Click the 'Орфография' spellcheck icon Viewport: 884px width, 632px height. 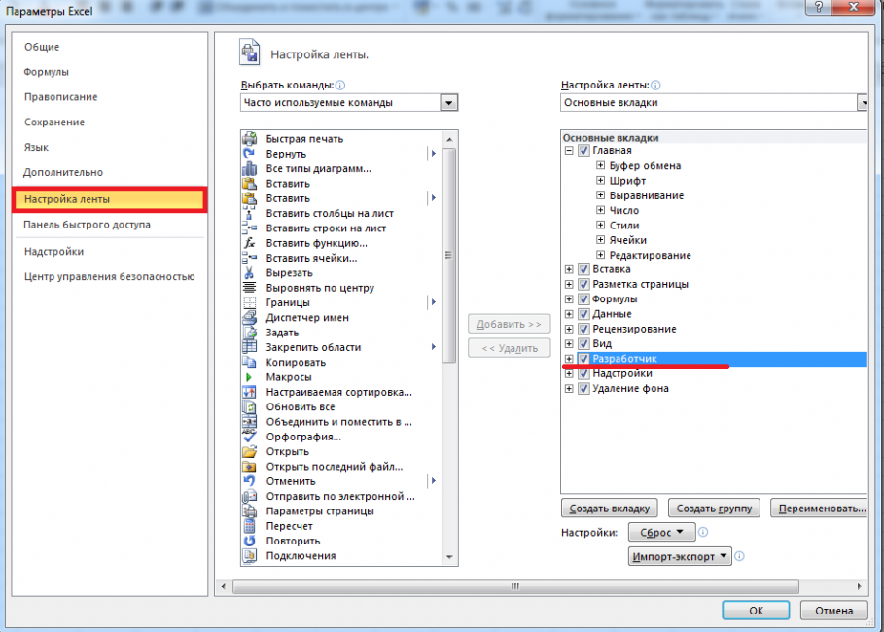click(x=249, y=437)
